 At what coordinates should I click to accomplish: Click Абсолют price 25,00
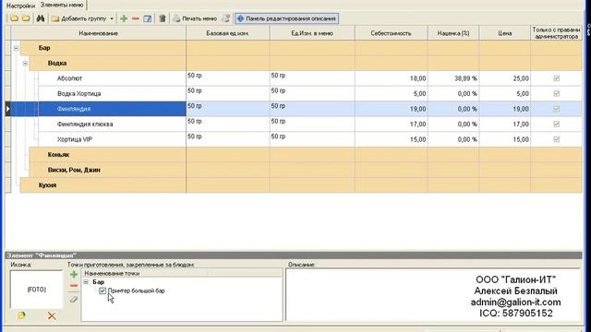point(521,78)
